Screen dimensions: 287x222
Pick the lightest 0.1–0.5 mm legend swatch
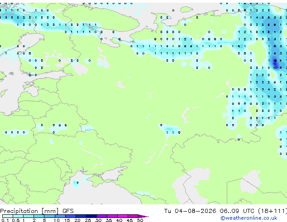click(8, 216)
